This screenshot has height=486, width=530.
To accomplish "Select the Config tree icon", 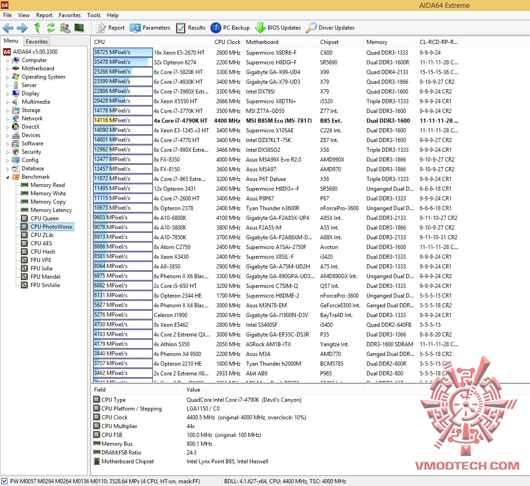I will (x=16, y=160).
